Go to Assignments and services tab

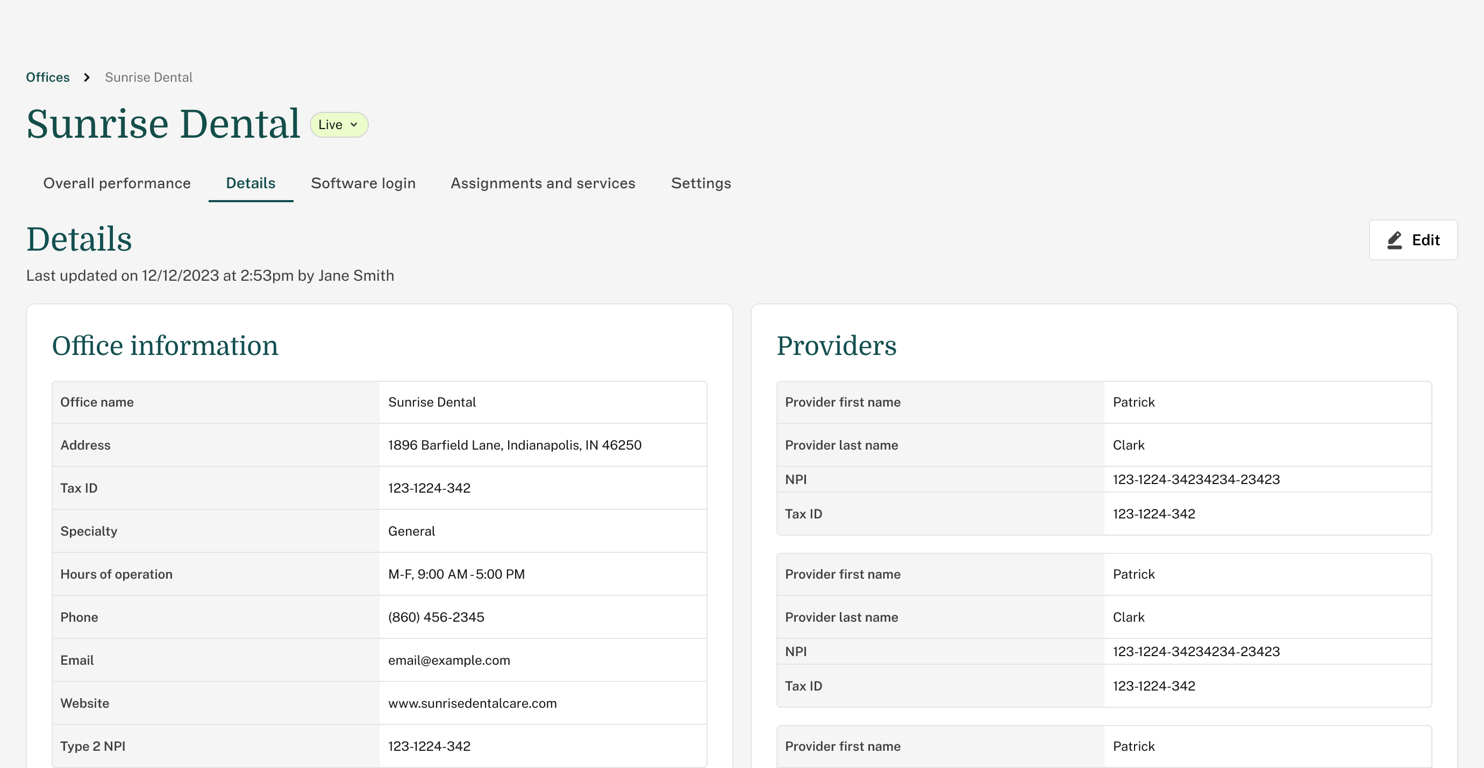pyautogui.click(x=543, y=183)
